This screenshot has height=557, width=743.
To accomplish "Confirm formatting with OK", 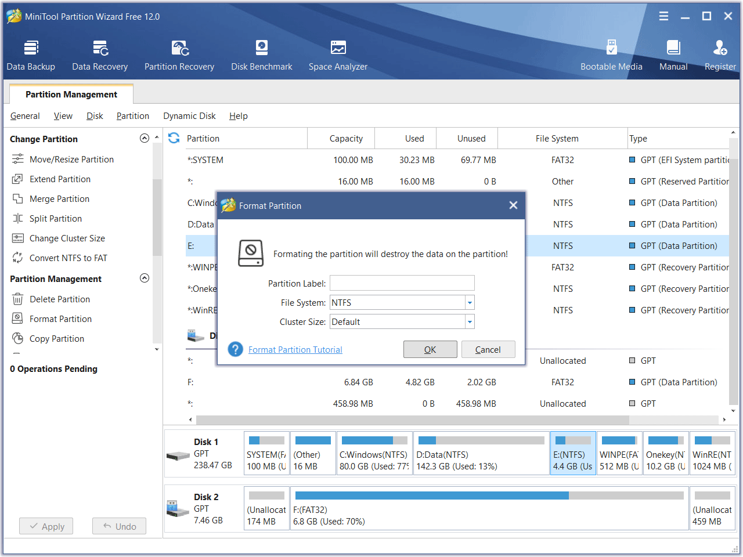I will coord(430,349).
